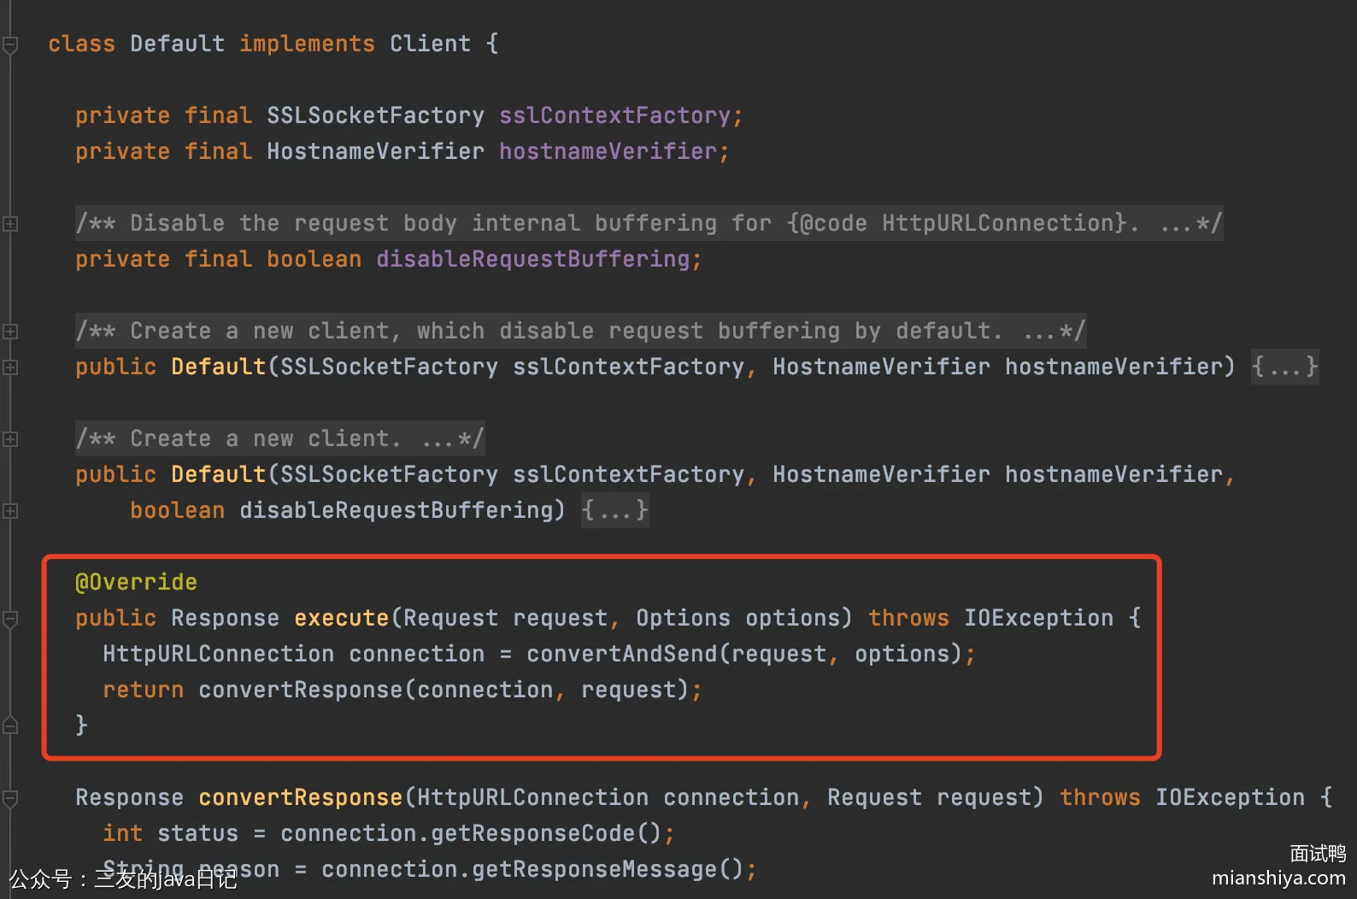Click the Client interface name in class declaration

click(x=430, y=44)
